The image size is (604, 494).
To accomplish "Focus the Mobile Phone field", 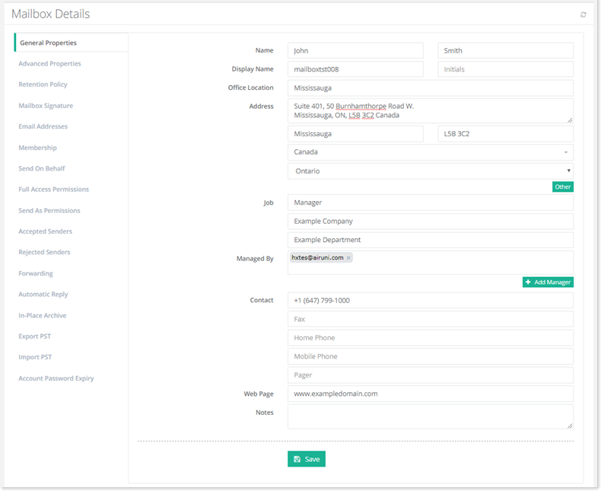I will (430, 356).
